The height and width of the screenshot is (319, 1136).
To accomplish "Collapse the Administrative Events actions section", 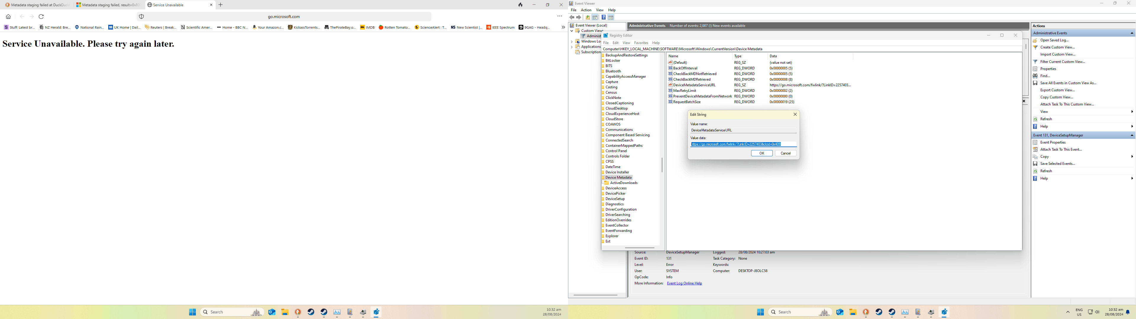I will click(x=1132, y=33).
